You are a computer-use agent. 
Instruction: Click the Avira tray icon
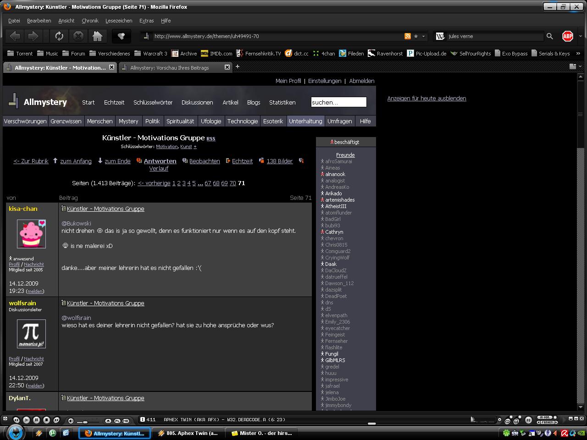[x=565, y=433]
